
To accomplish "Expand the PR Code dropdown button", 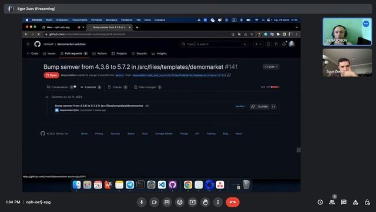I will [271, 67].
